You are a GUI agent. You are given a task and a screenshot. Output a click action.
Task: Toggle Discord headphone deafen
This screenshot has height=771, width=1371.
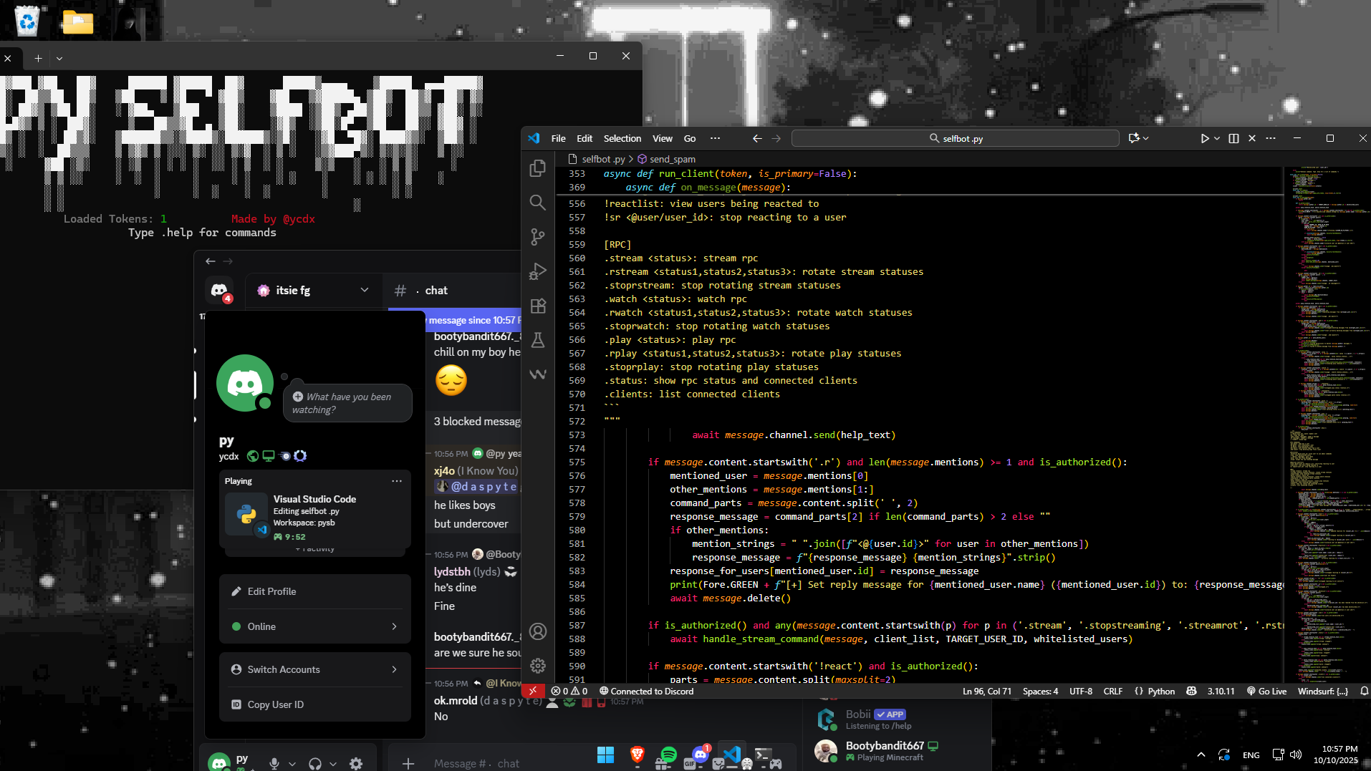pyautogui.click(x=314, y=764)
